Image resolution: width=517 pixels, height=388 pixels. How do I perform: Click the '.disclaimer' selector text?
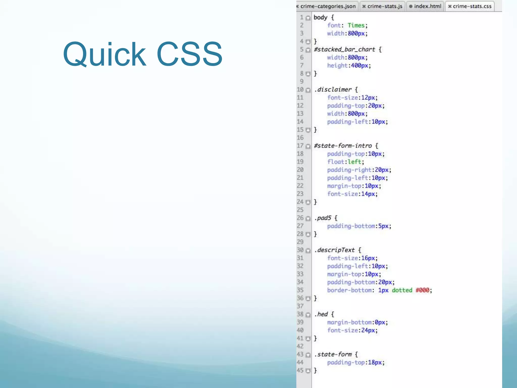point(333,90)
